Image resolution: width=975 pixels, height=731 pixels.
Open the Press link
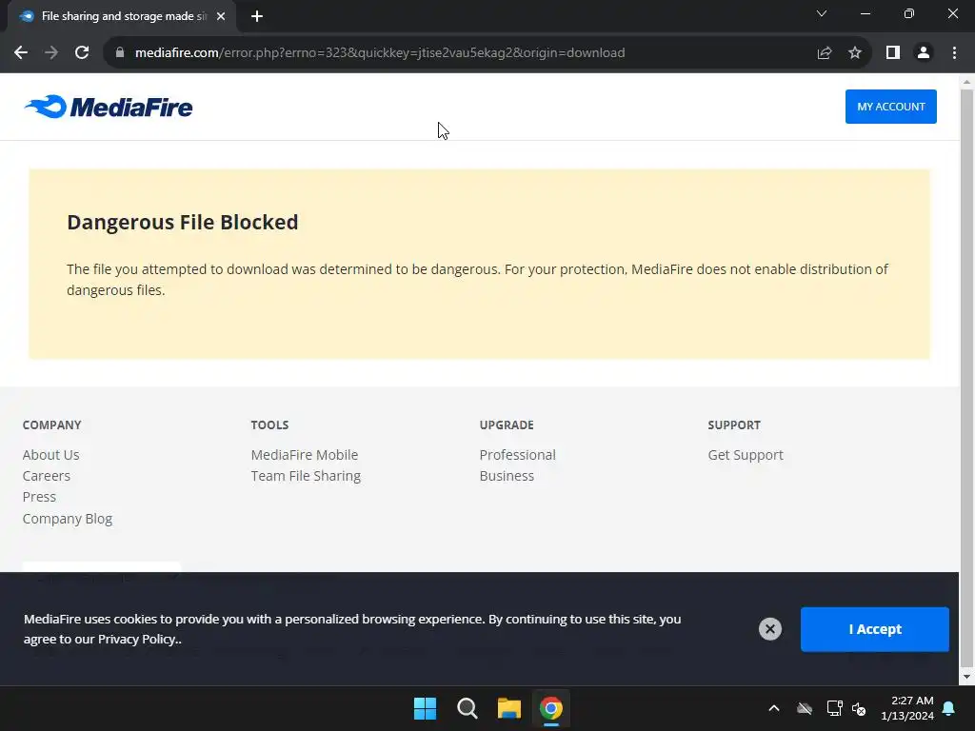coord(39,497)
